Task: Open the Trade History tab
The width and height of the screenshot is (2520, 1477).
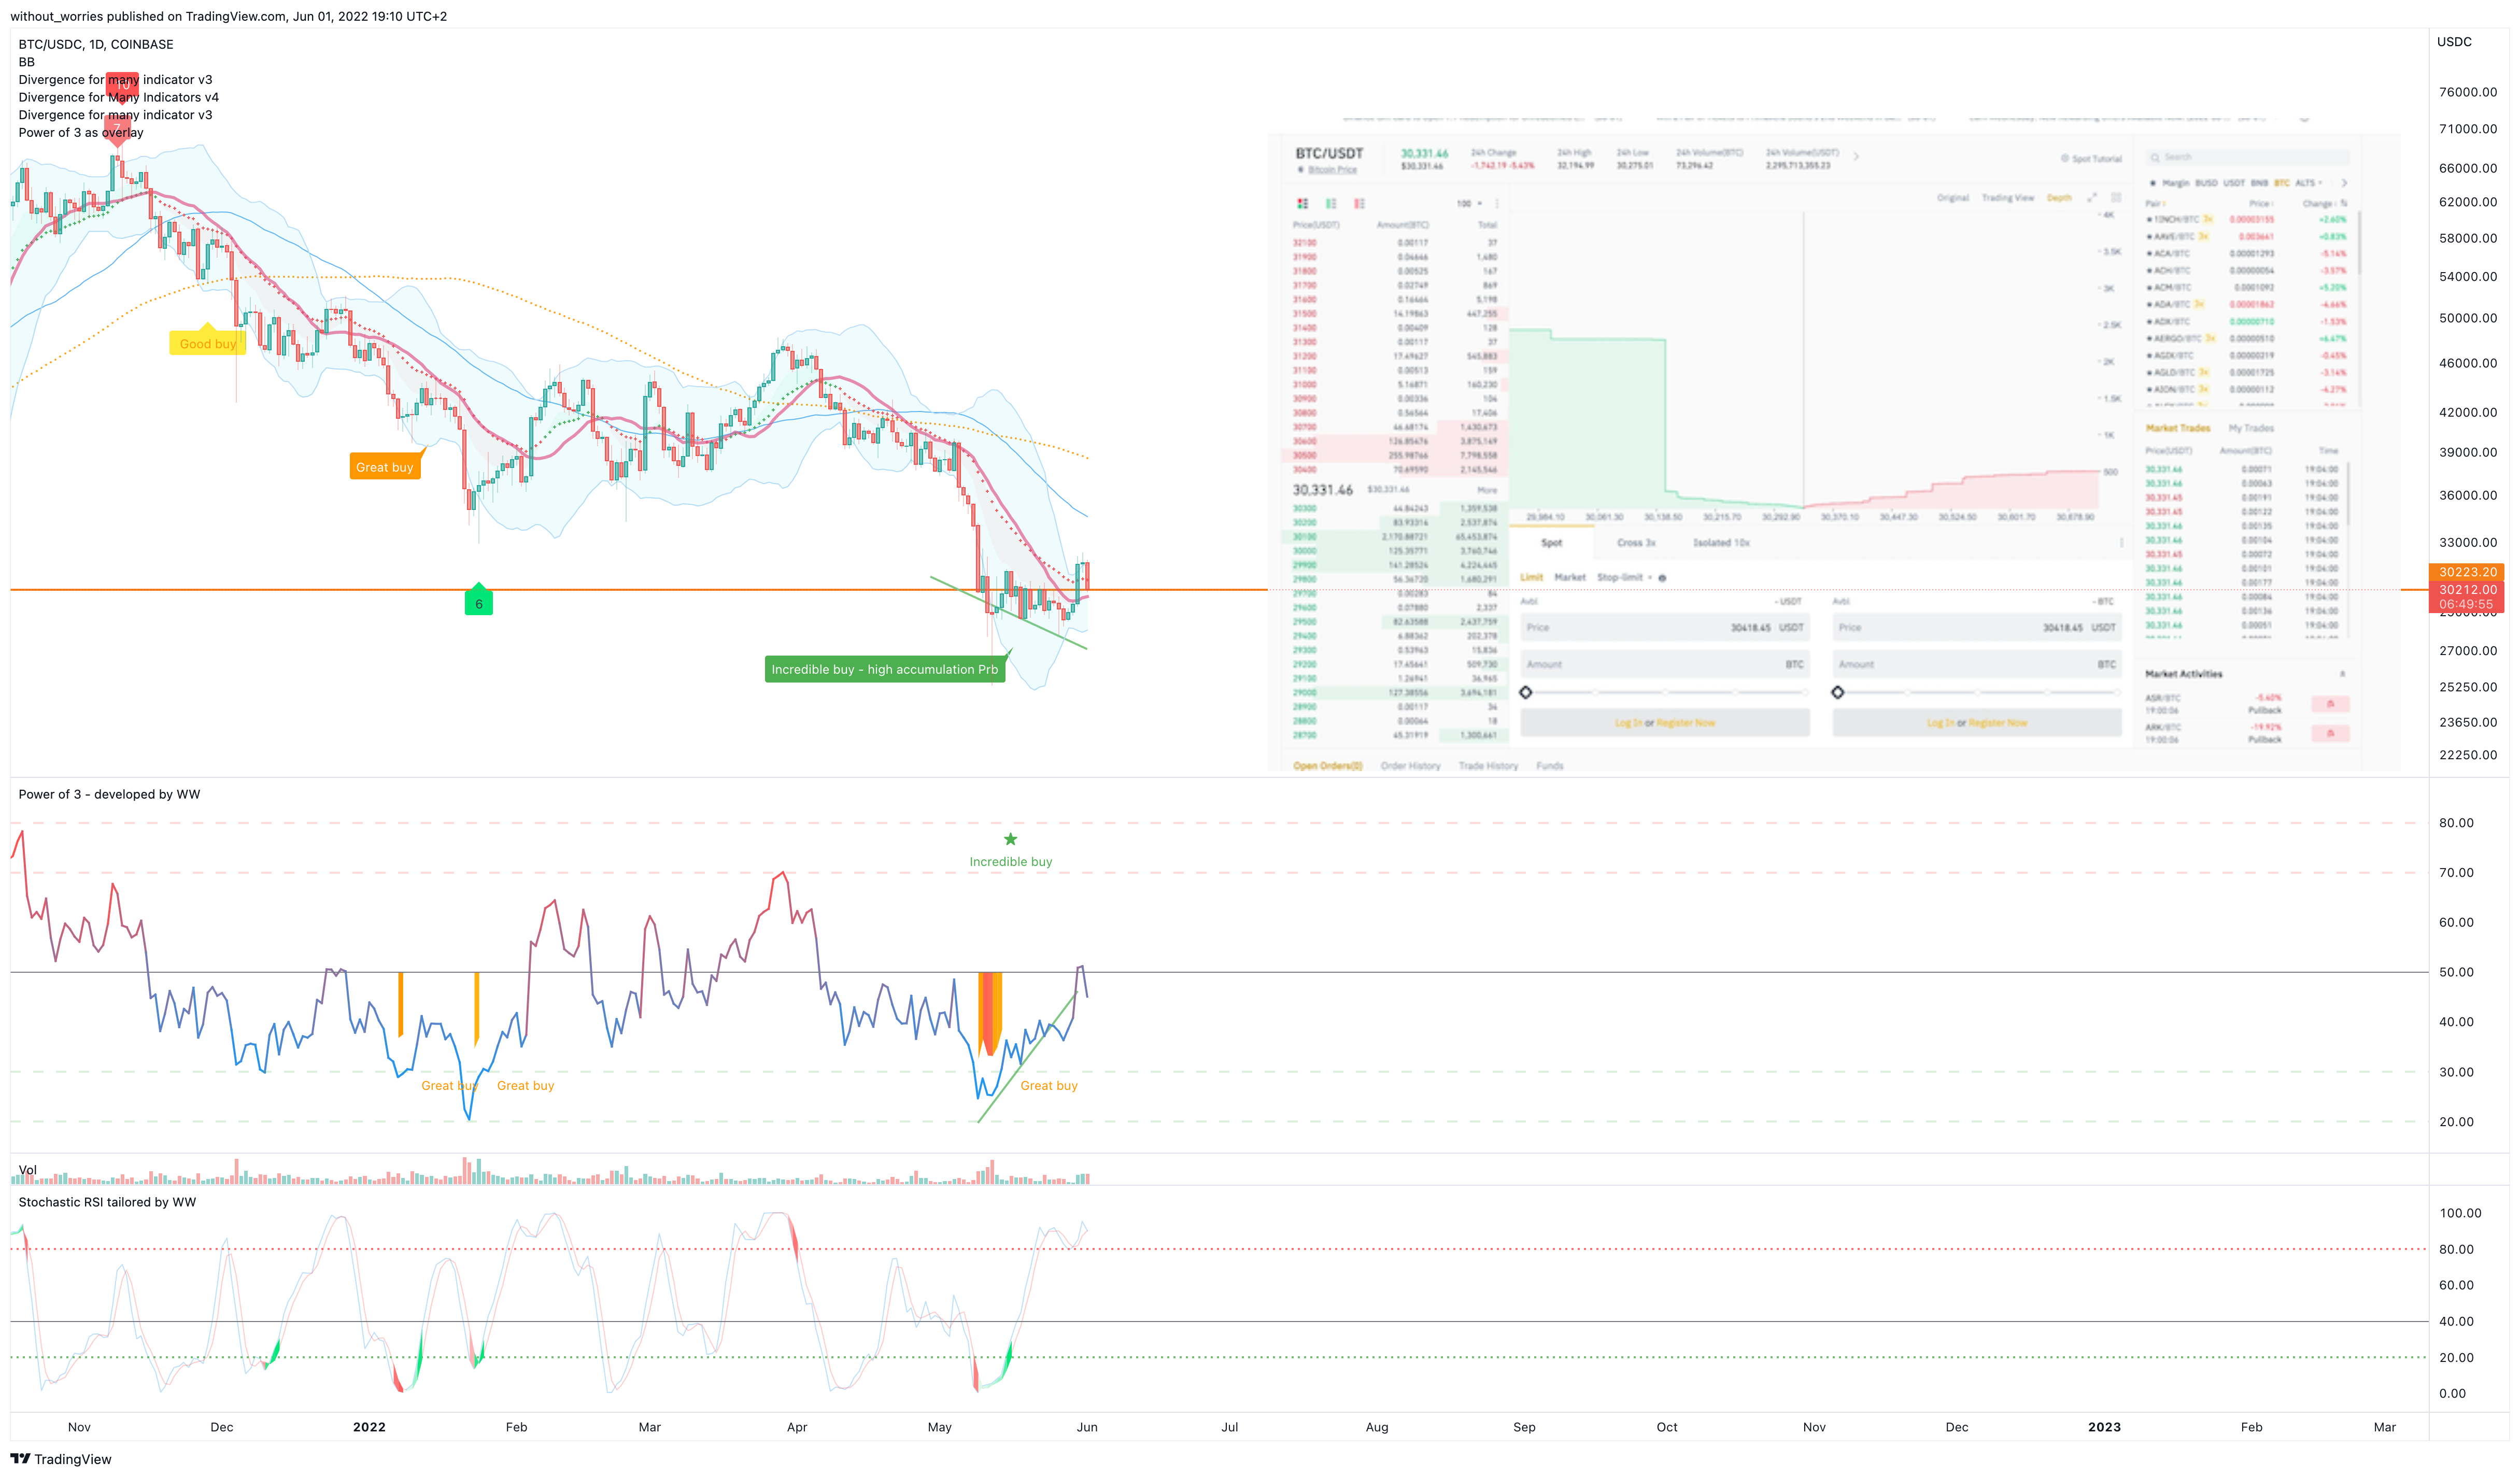Action: 1488,766
